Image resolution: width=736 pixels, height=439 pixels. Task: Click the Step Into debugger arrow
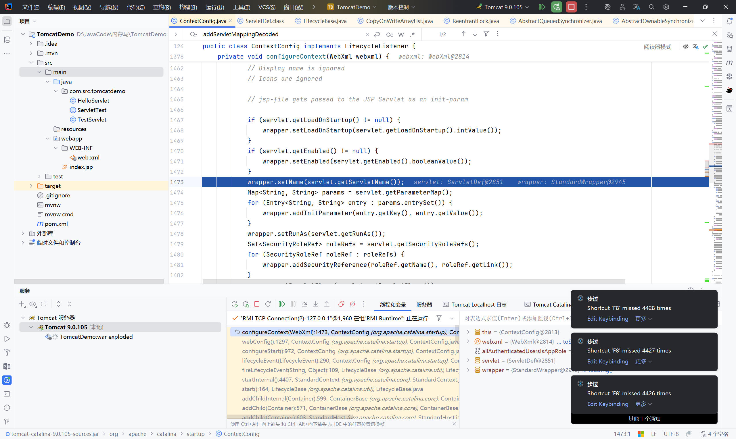(315, 304)
